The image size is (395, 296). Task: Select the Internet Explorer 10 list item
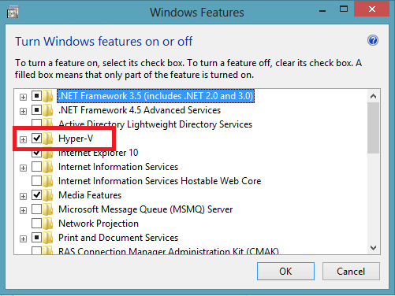98,153
